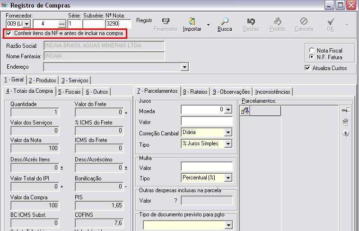The height and width of the screenshot is (231, 359).
Task: Click the add-row icon beside Parcelamentos list
Action: (345, 110)
